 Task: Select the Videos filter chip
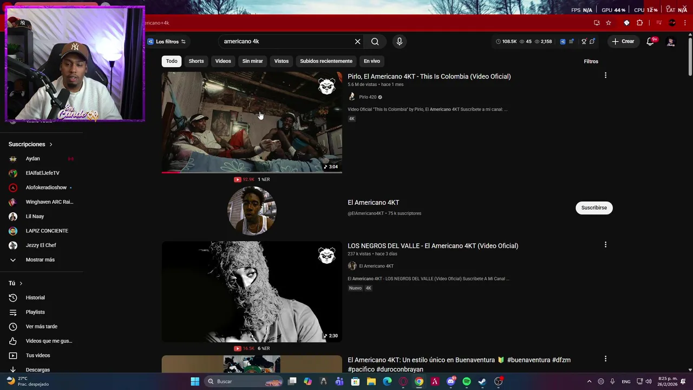click(223, 61)
